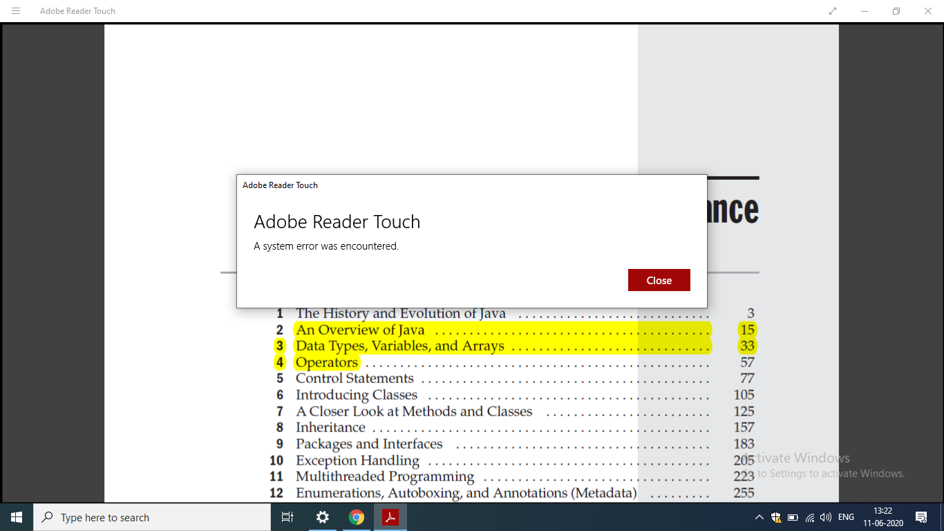
Task: Select the highlighted "Operators" chapter entry
Action: click(x=327, y=362)
